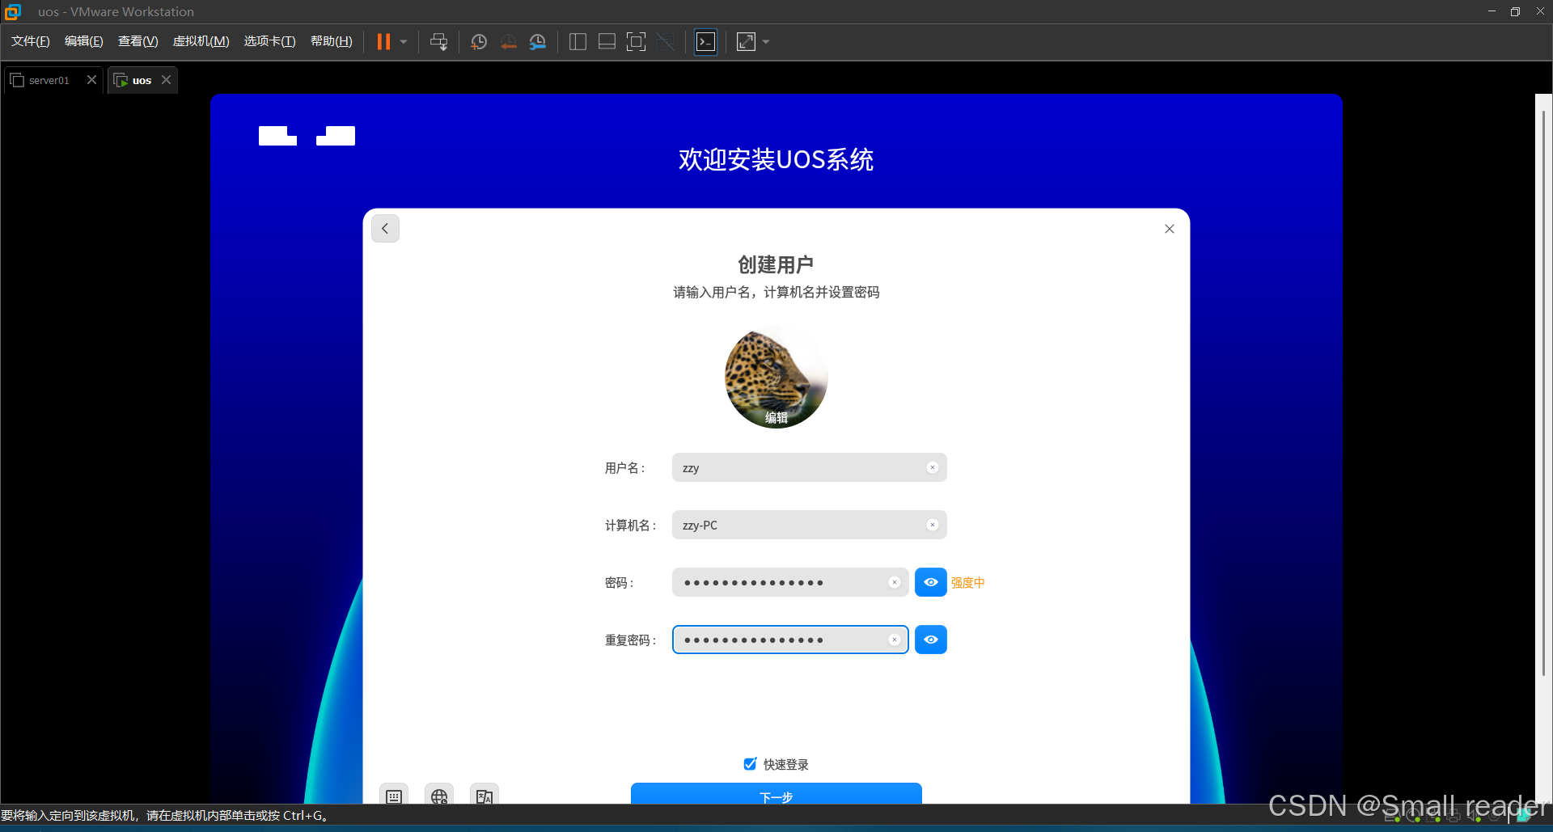1553x832 pixels.
Task: Switch to the server01 tab
Action: point(49,80)
